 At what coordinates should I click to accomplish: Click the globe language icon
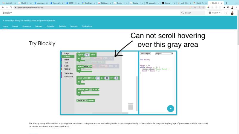point(210,13)
